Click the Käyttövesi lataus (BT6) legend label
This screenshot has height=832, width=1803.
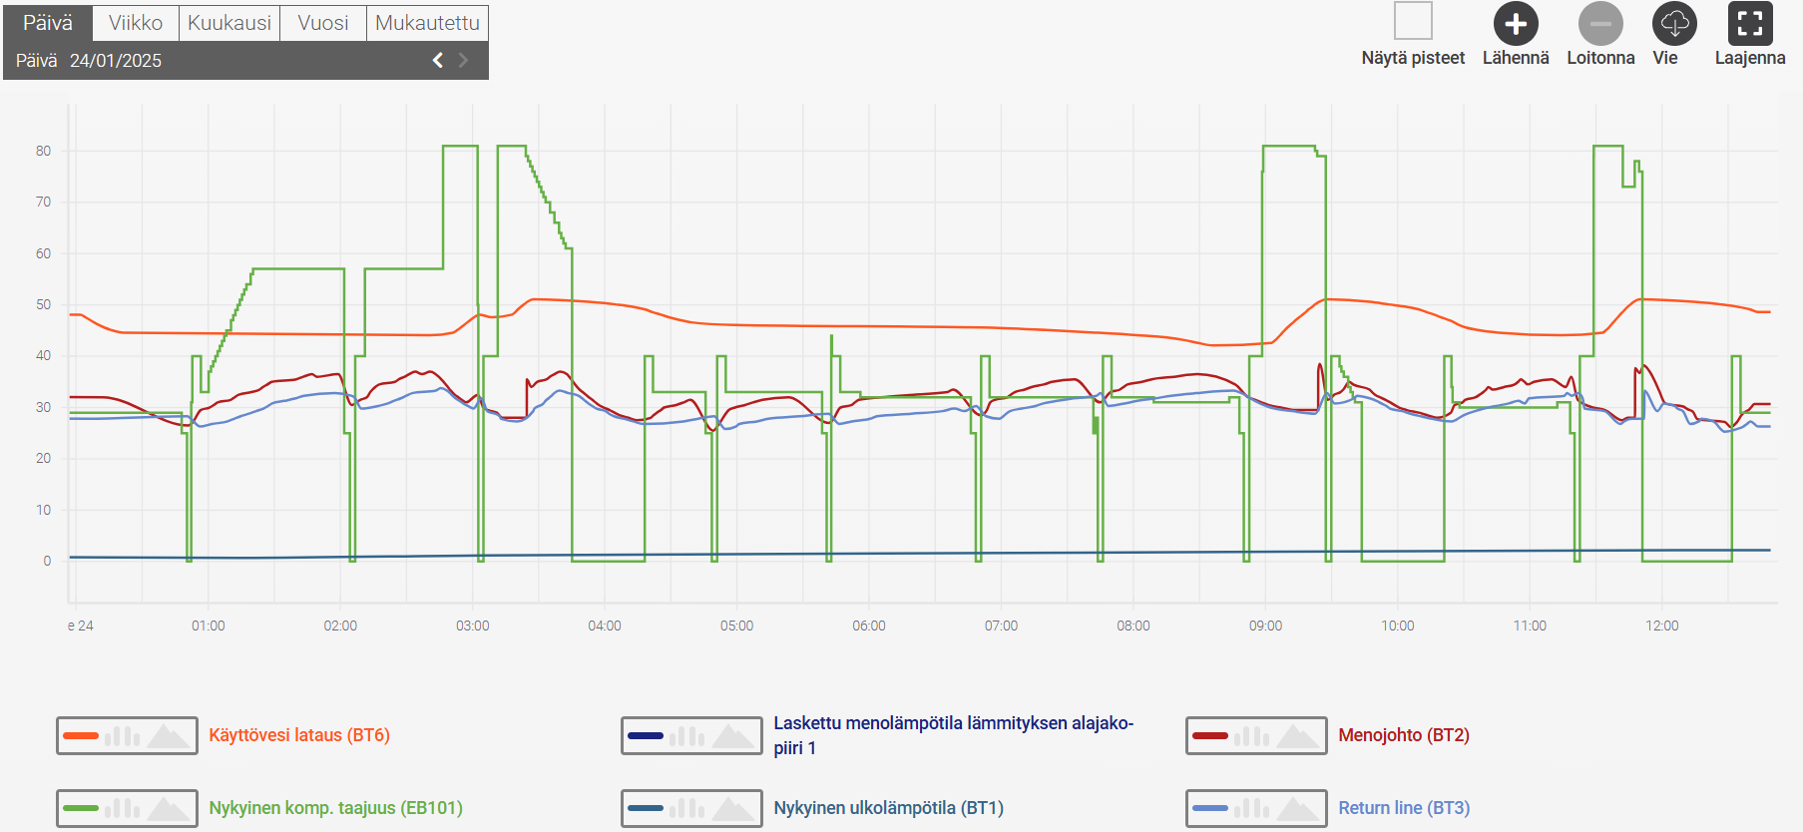coord(299,735)
